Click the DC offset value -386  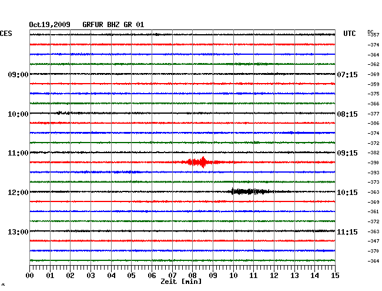pos(373,123)
